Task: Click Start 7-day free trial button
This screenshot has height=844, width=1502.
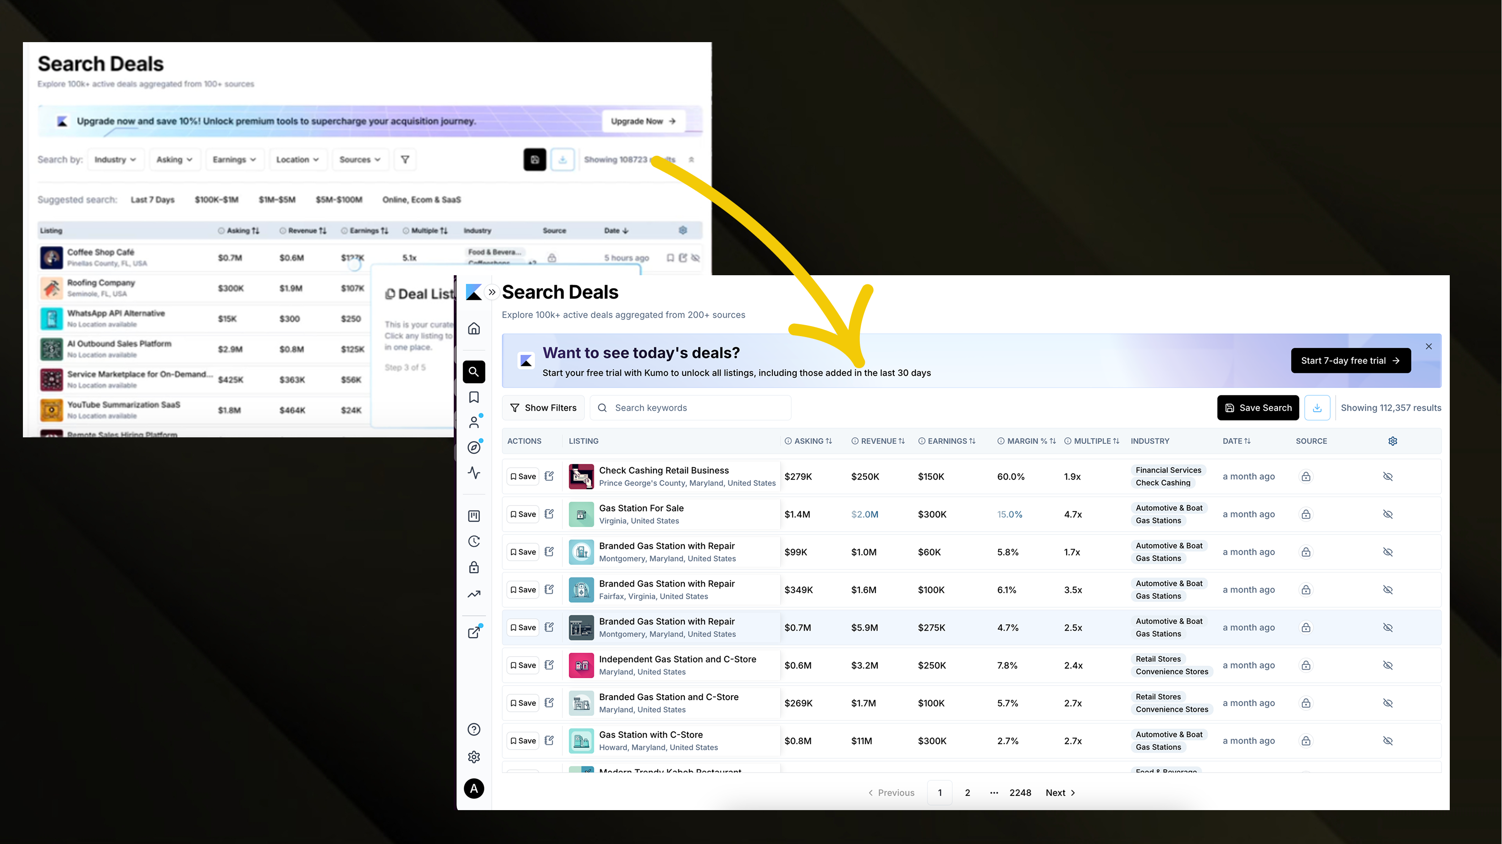Action: click(x=1350, y=360)
